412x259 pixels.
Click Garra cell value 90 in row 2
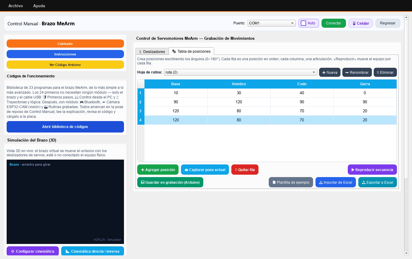[x=365, y=102]
